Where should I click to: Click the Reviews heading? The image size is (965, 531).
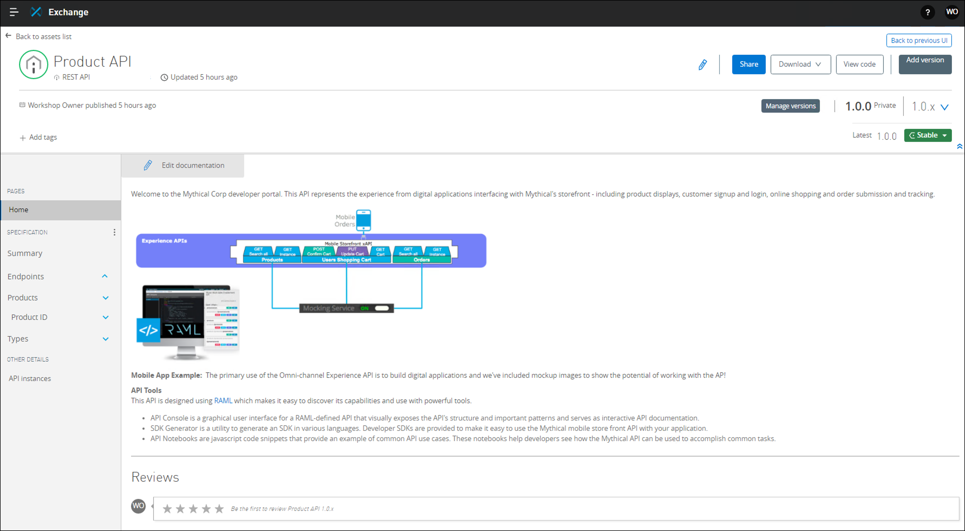pyautogui.click(x=155, y=477)
